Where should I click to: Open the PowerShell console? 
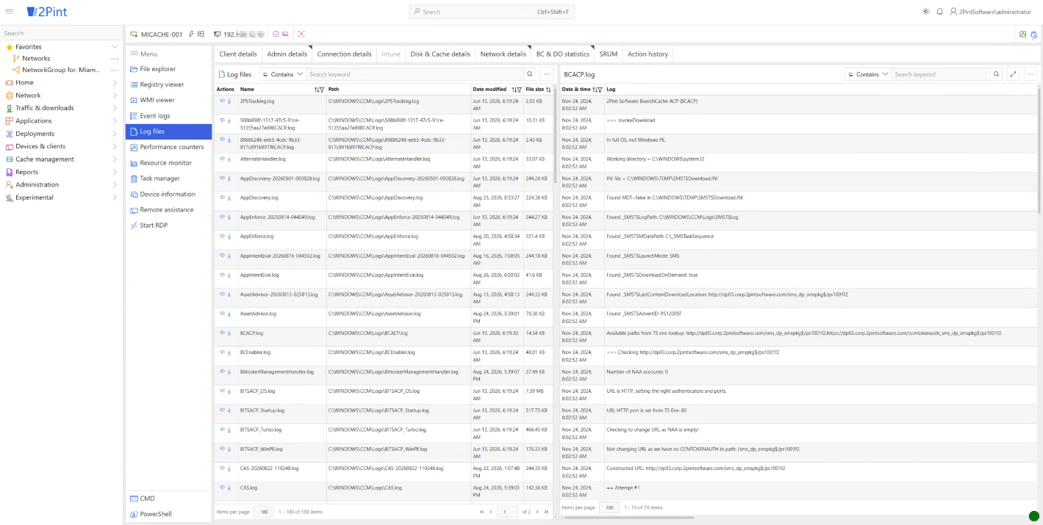click(x=168, y=514)
